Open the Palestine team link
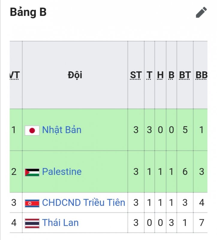 (62, 172)
